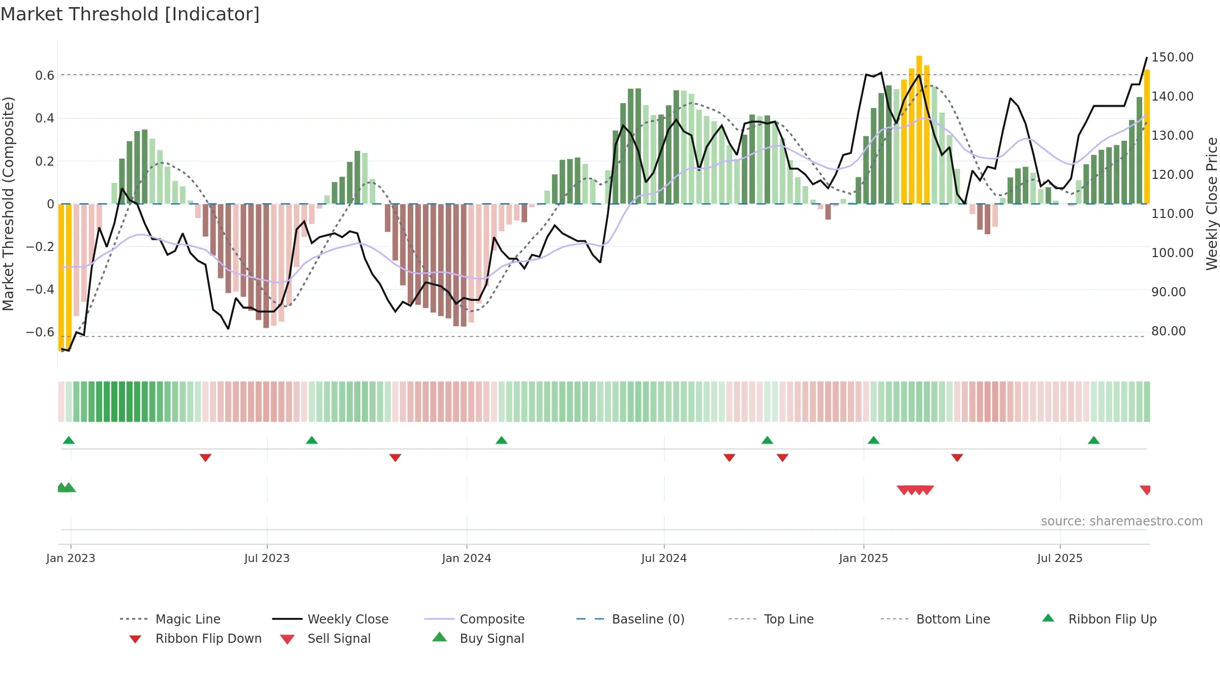Click the 0.4 left axis tick label

point(45,118)
